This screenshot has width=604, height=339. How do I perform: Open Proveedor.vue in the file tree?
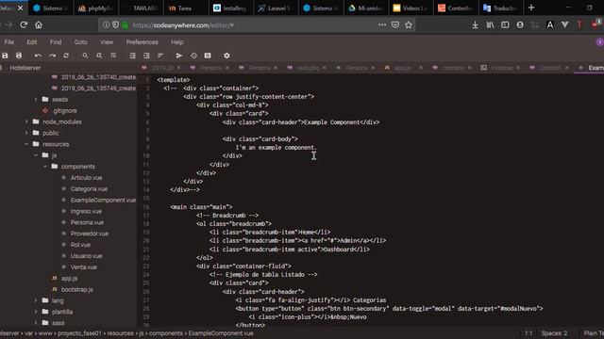tap(90, 234)
